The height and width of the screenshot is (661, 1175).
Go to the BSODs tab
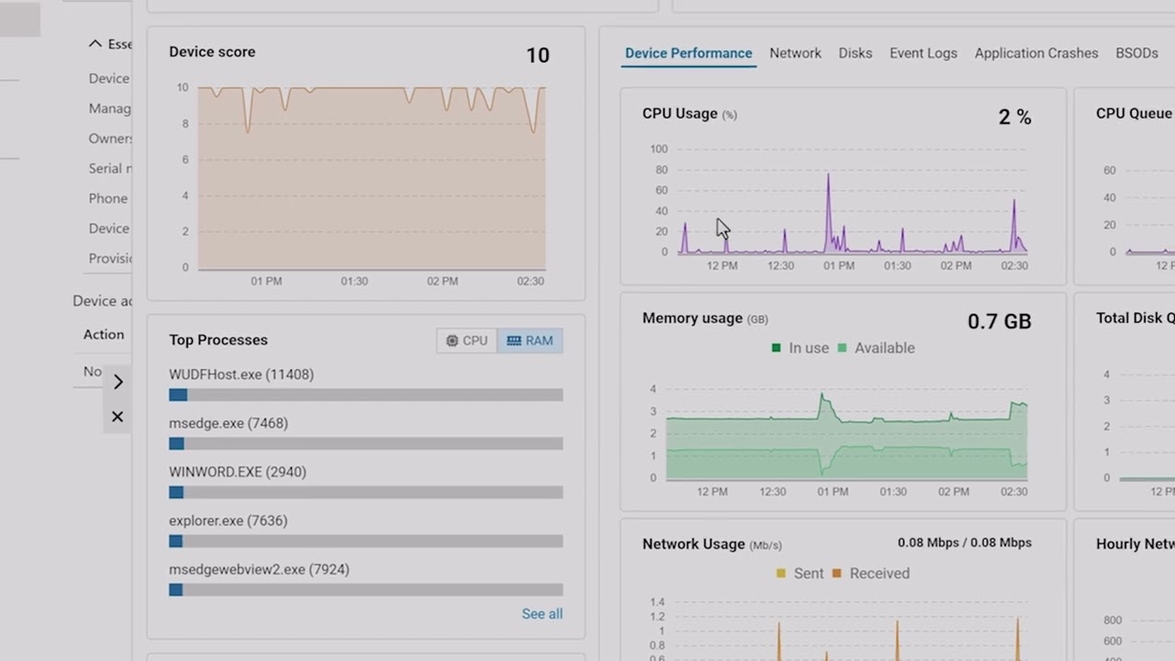tap(1136, 53)
